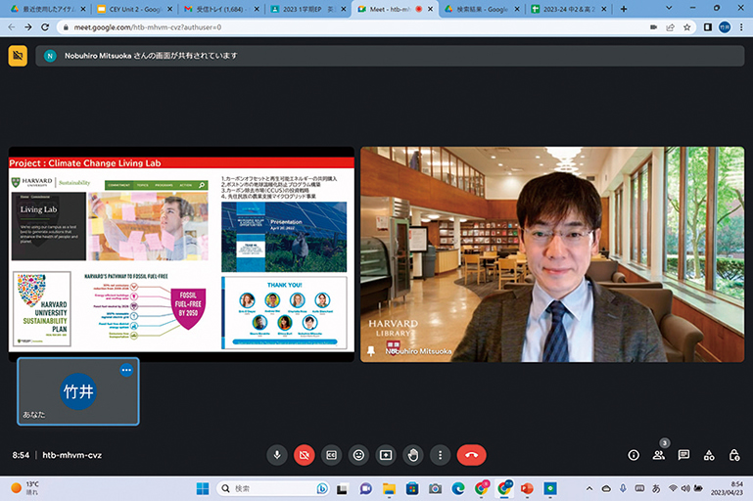The height and width of the screenshot is (501, 753).
Task: Open PowerPoint from the taskbar
Action: [x=527, y=489]
